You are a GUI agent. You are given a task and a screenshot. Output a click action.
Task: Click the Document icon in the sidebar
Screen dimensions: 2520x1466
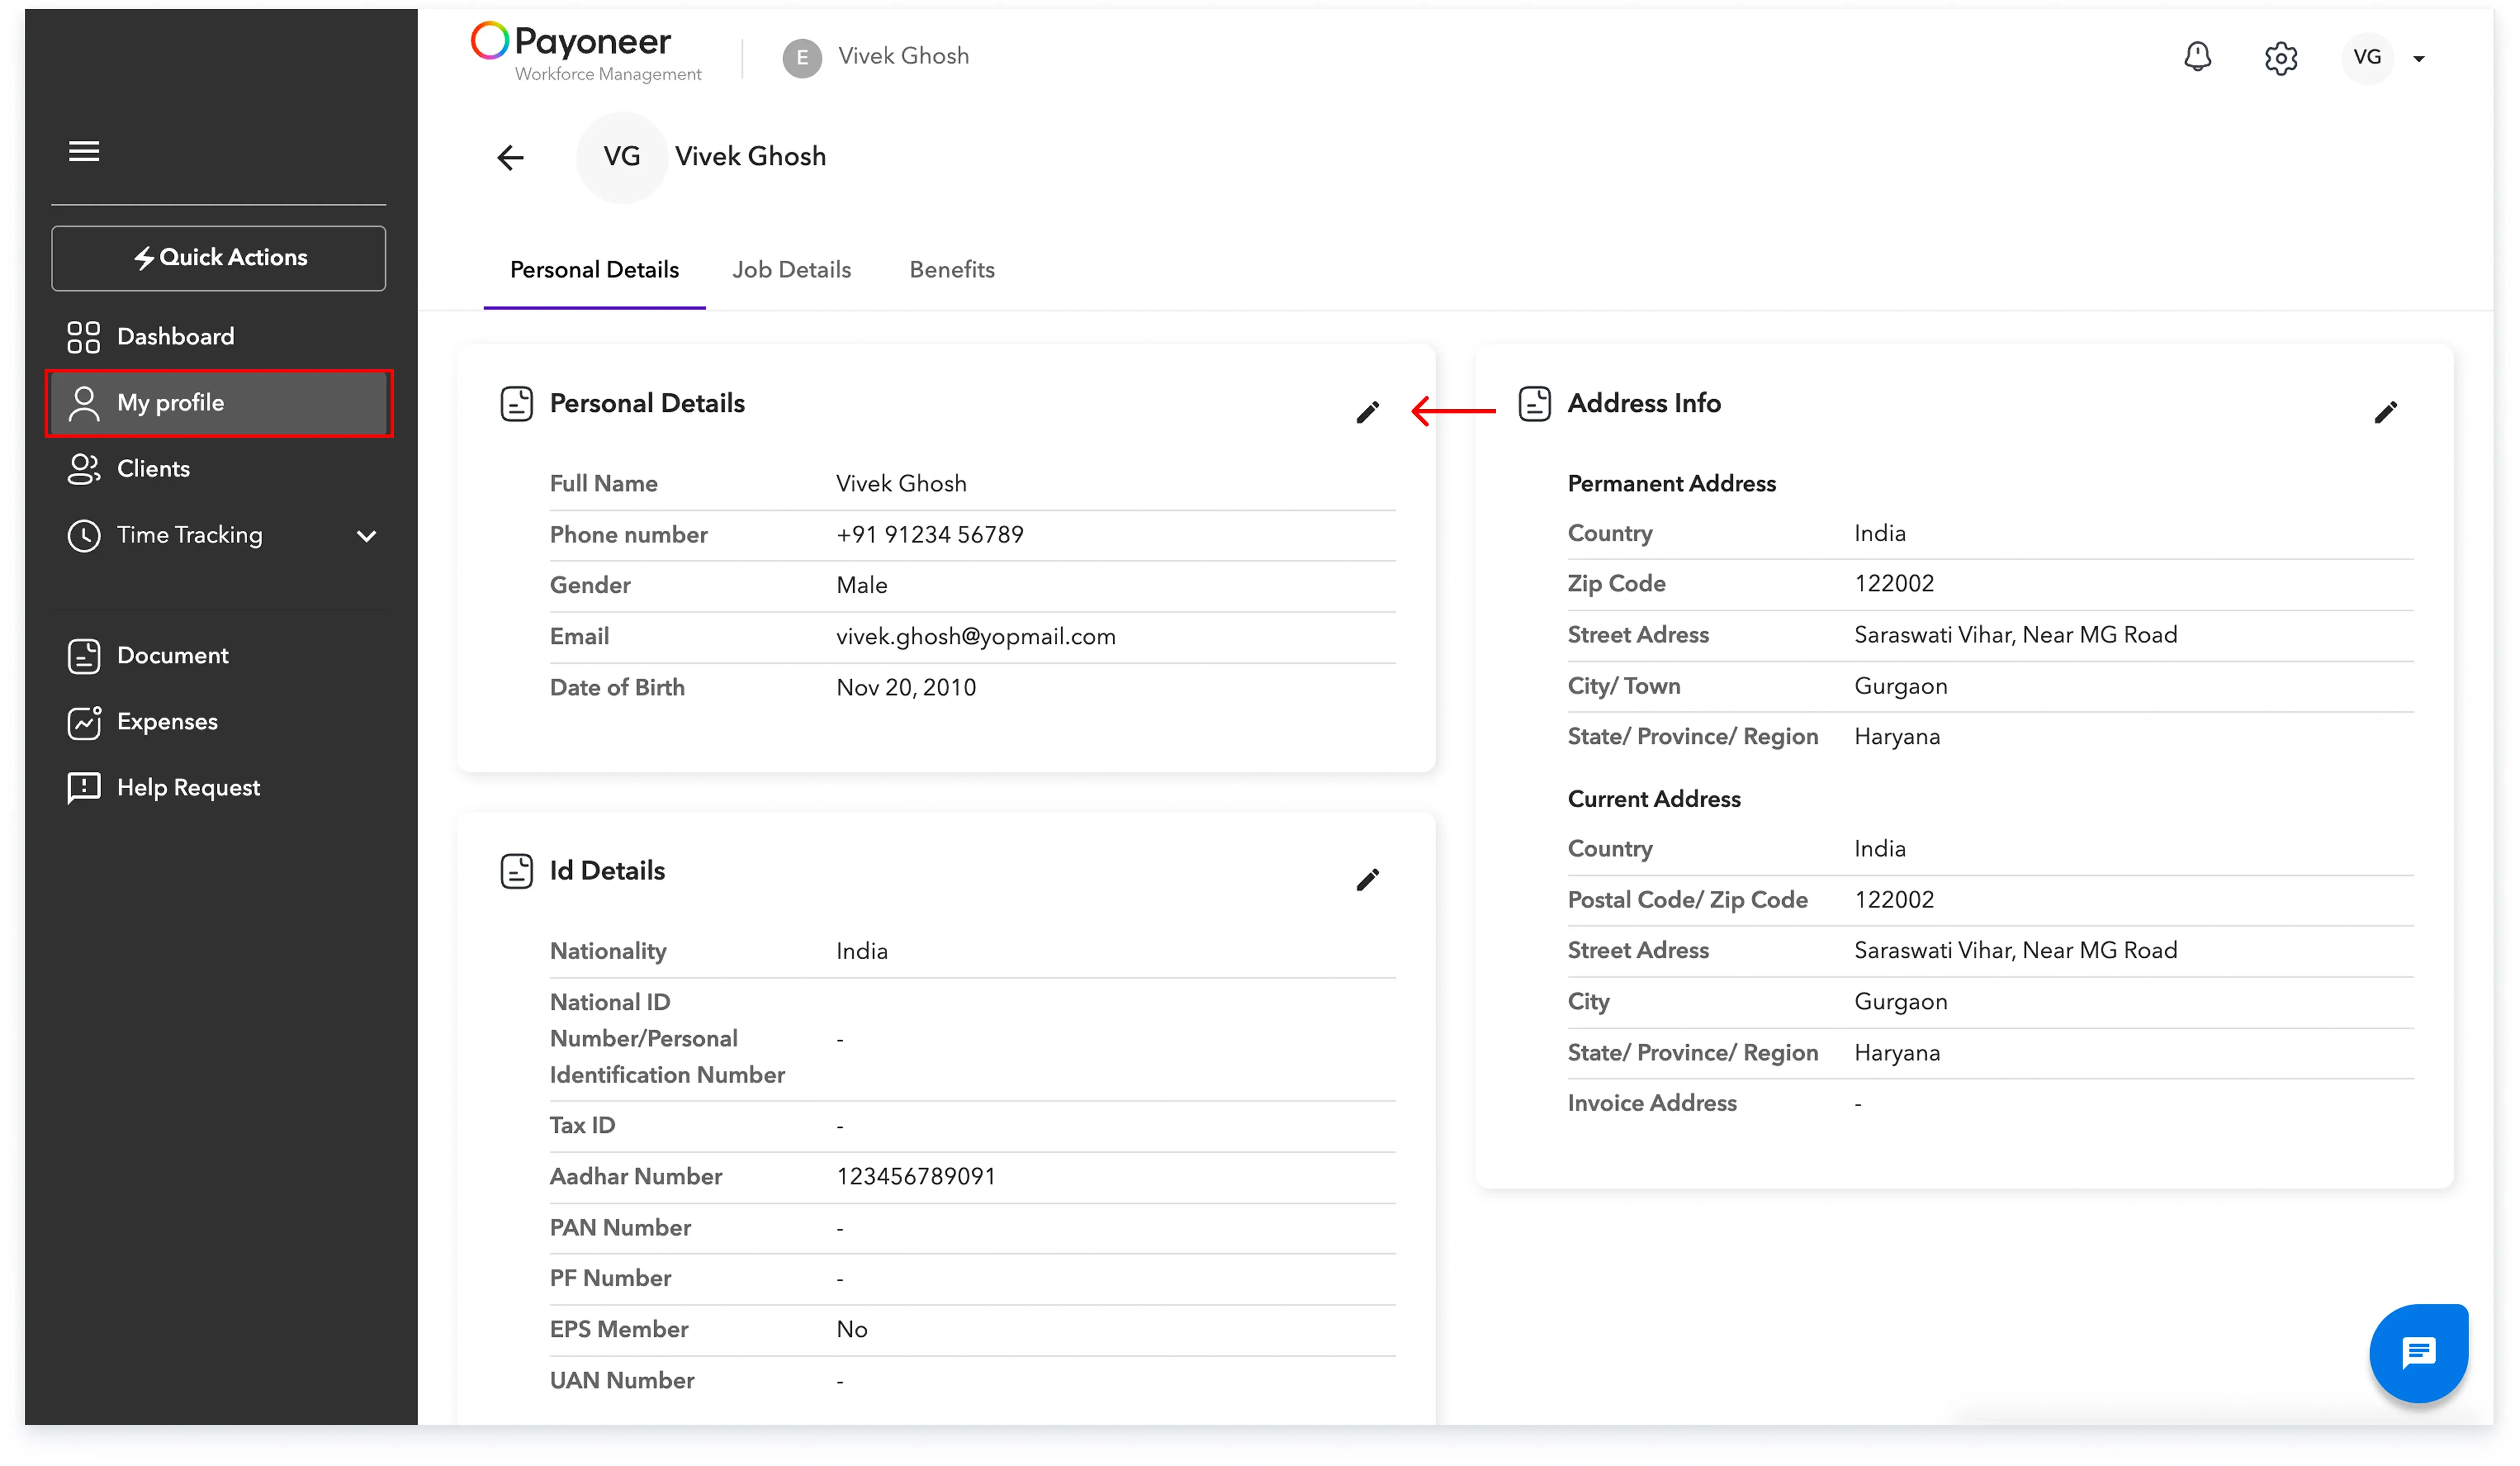coord(84,656)
